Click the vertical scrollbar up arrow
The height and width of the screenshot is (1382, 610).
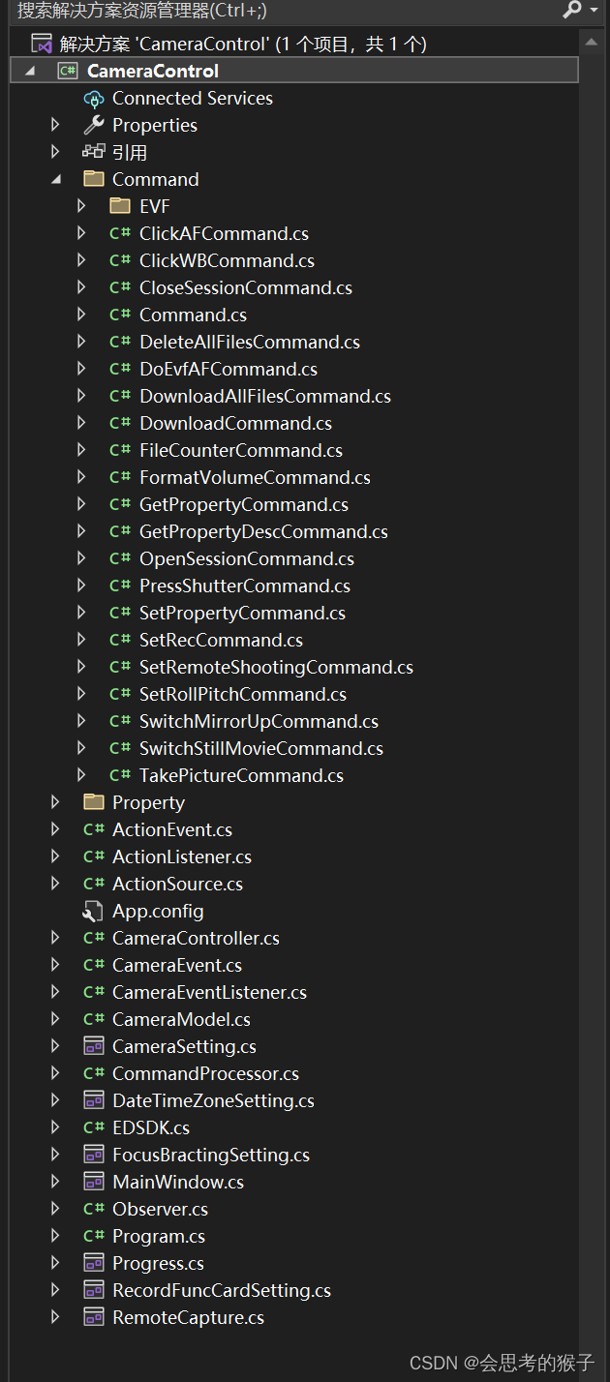590,41
